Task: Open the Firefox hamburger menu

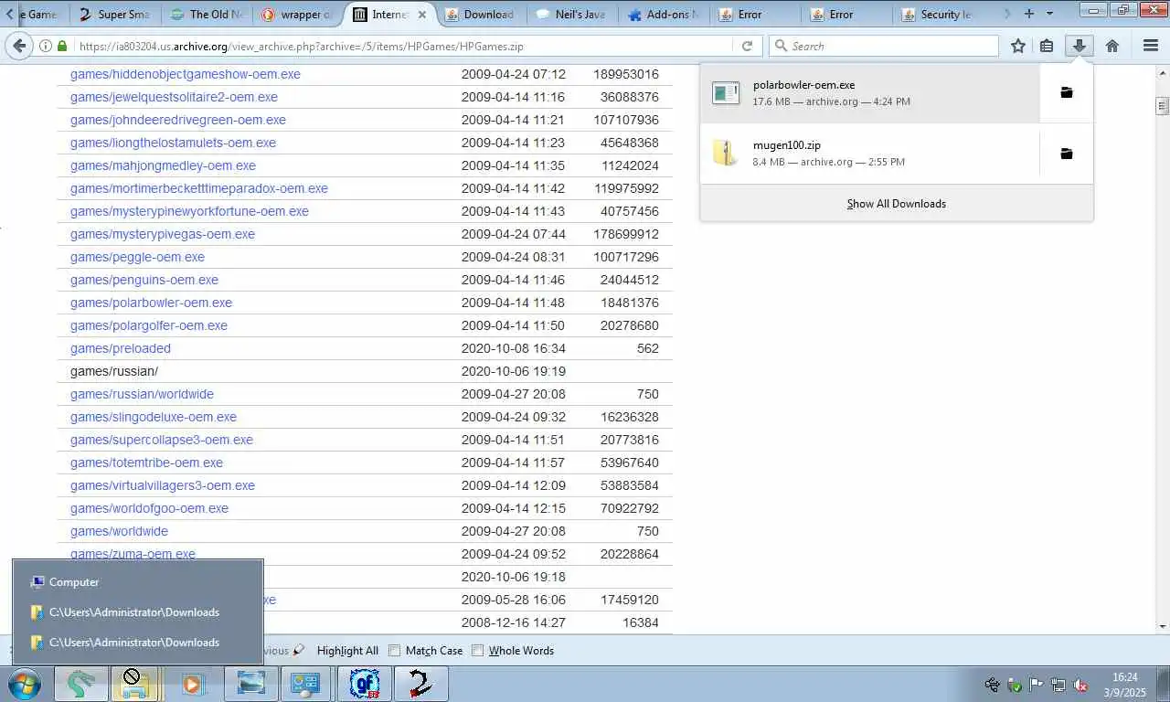Action: click(x=1151, y=46)
